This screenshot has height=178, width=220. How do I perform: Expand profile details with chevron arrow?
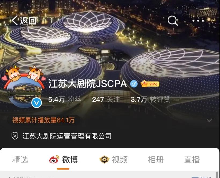coord(209,120)
